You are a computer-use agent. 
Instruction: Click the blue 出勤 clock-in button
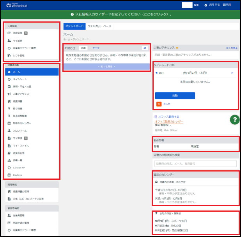click(175, 96)
